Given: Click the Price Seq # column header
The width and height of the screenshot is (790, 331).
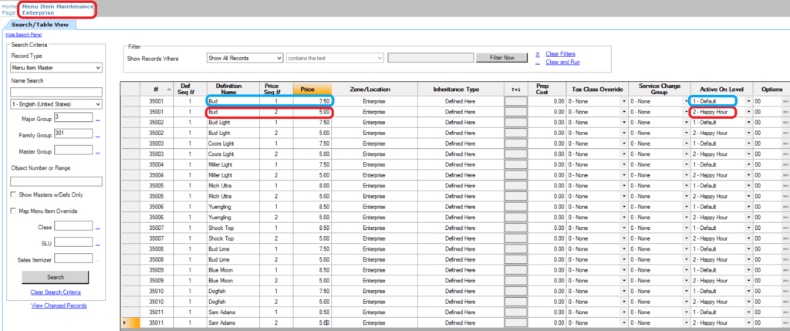Looking at the screenshot, I should coord(275,90).
